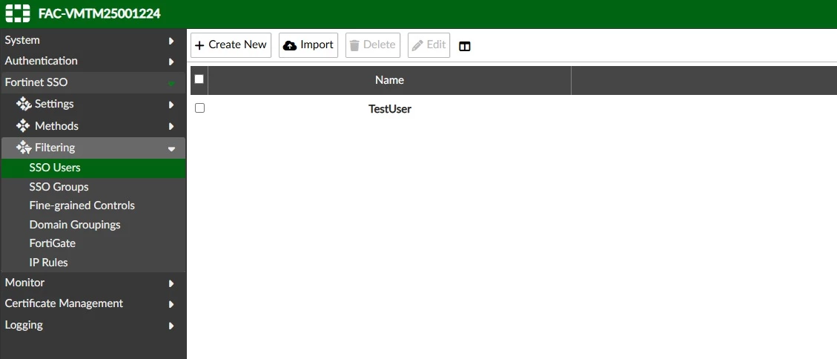Click the Methods diamond icon in sidebar
The height and width of the screenshot is (359, 837).
[x=24, y=126]
